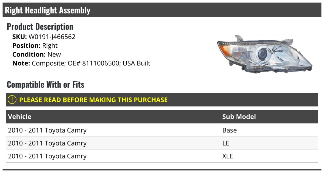Image resolution: width=324 pixels, height=173 pixels.
Task: Click the Toyota Camry LE row
Action: (x=162, y=143)
